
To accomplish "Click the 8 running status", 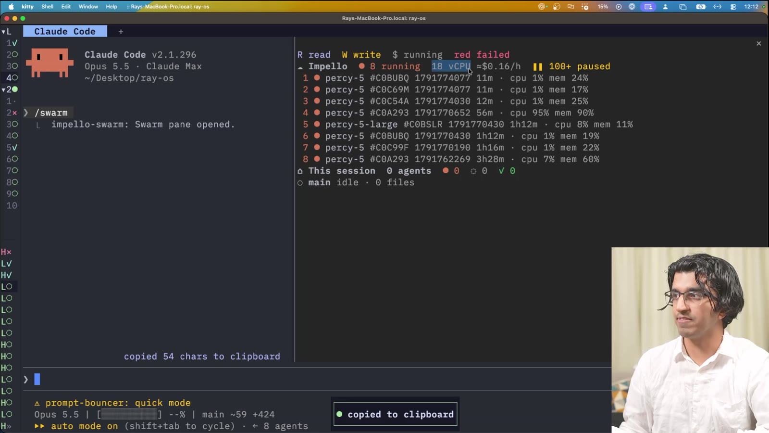I will coord(389,66).
